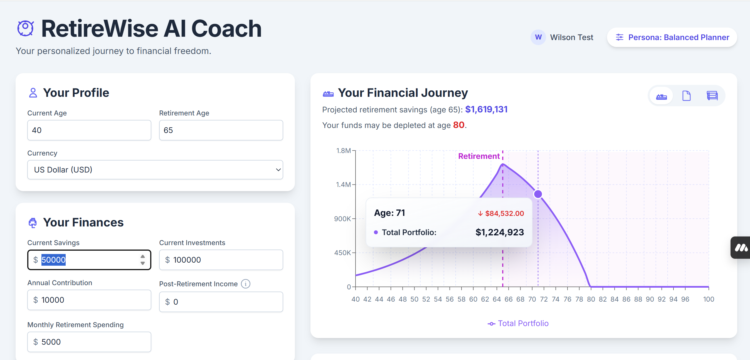Click the up arrow to increase Current Savings
This screenshot has height=360, width=750.
[x=142, y=257]
